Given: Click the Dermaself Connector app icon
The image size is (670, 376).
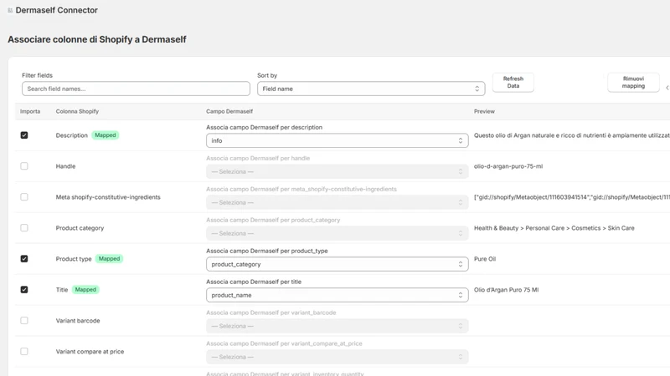Looking at the screenshot, I should (10, 10).
